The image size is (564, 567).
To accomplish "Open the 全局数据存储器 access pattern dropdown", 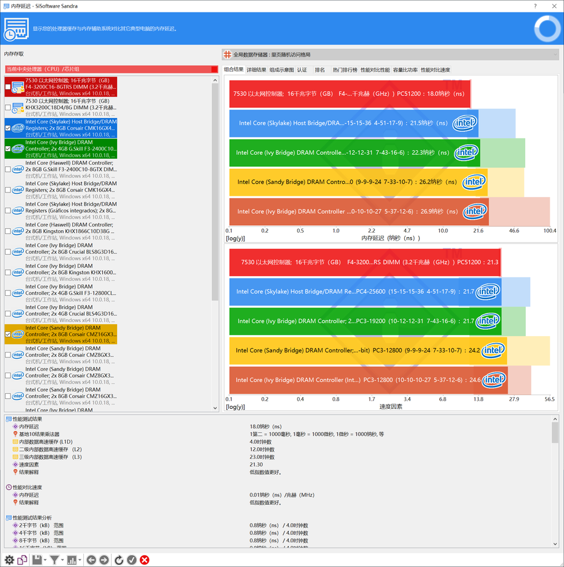I will point(390,55).
